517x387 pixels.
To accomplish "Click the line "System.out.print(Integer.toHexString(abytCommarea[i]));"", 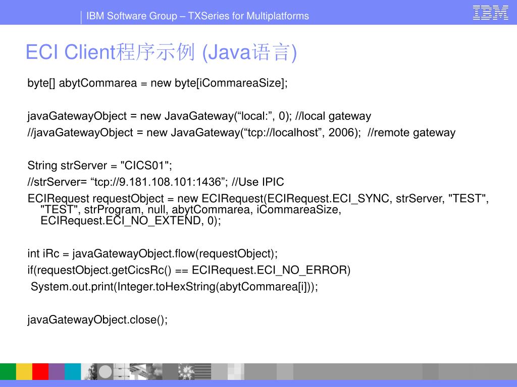I will coord(174,287).
